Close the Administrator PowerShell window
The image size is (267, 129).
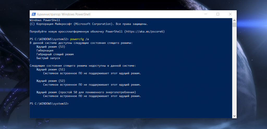[230, 14]
